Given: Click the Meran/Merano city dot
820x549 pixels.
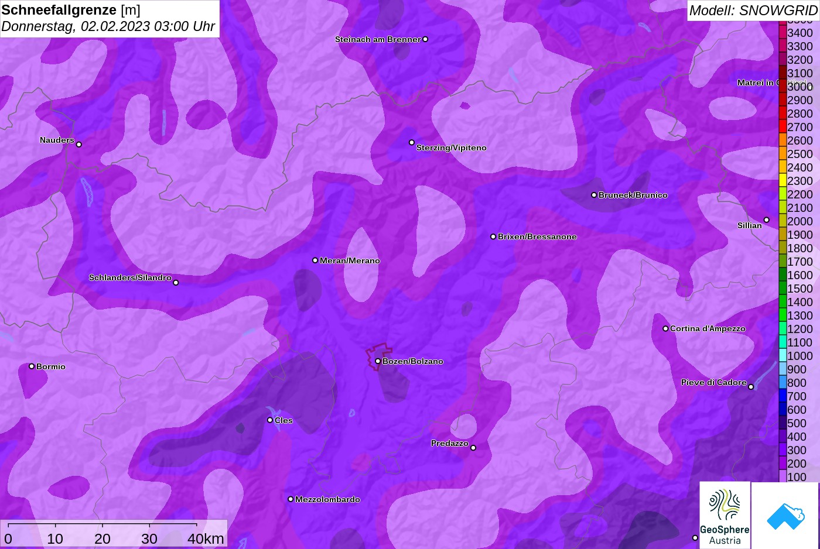Looking at the screenshot, I should pos(315,260).
